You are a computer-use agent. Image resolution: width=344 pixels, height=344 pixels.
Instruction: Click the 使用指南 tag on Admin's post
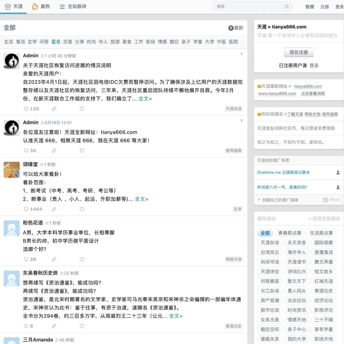click(x=234, y=151)
